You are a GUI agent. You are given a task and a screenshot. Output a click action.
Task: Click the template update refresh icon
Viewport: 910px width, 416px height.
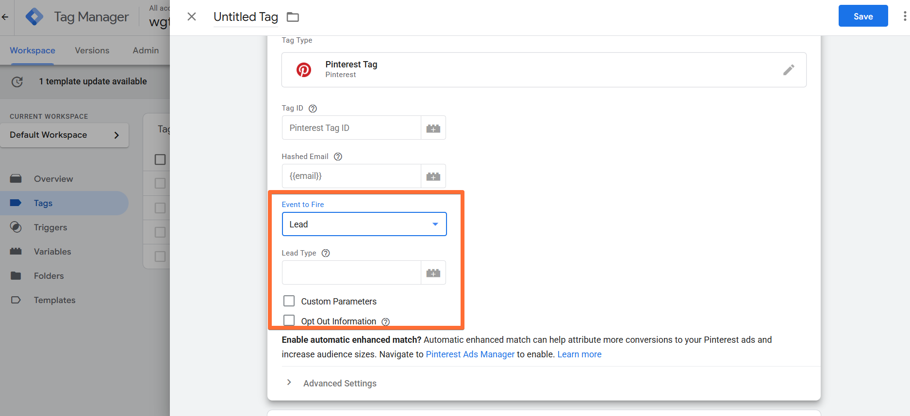[x=17, y=82]
